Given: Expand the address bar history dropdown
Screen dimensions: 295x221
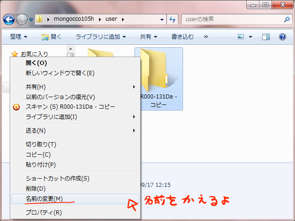Looking at the screenshot, I should click(x=162, y=20).
